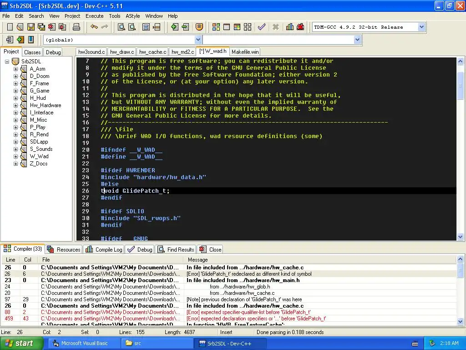This screenshot has width=466, height=350.
Task: Click the Save floppy disk icon
Action: (31, 27)
